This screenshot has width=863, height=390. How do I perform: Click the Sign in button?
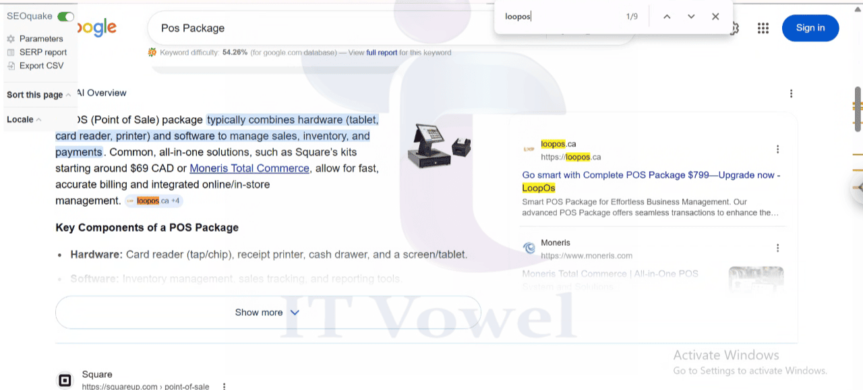coord(810,28)
